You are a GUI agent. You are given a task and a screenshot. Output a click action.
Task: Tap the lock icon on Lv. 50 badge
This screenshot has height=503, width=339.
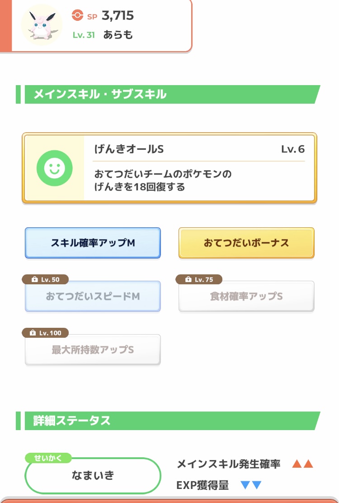click(34, 279)
